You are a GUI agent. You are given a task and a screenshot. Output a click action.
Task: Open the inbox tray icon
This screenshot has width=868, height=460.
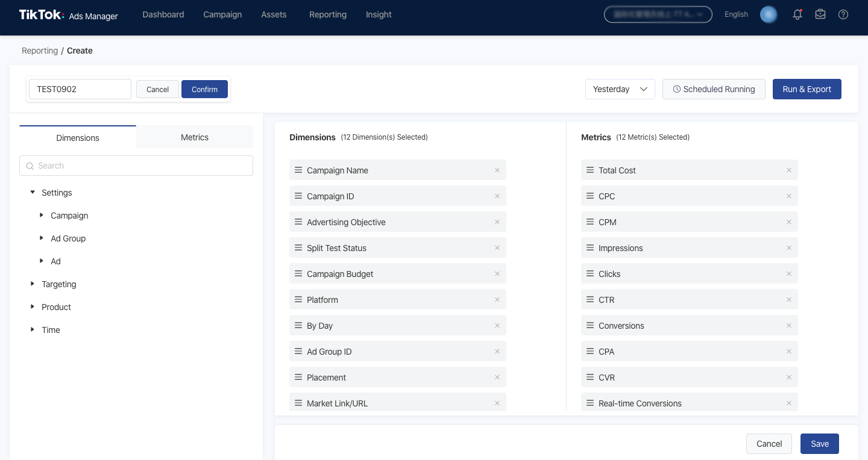click(x=820, y=14)
